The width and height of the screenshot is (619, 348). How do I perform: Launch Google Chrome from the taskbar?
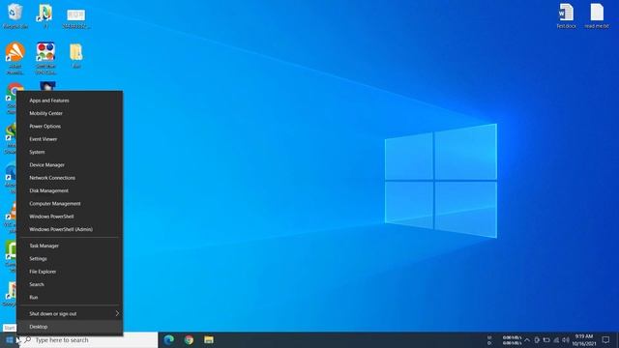point(189,339)
